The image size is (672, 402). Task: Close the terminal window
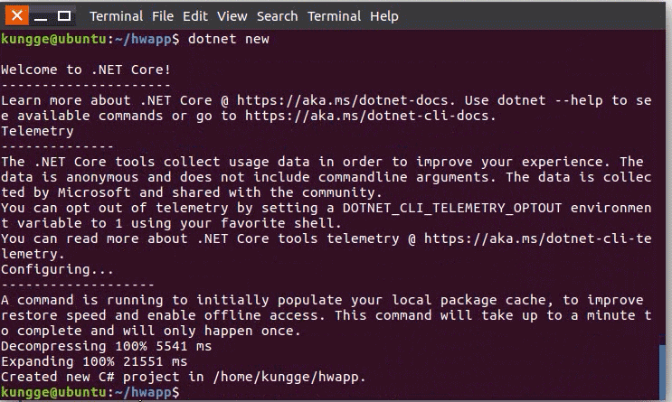tap(18, 16)
